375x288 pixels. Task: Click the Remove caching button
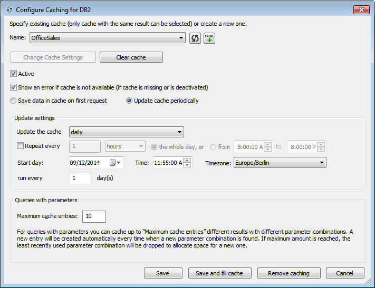(x=289, y=273)
